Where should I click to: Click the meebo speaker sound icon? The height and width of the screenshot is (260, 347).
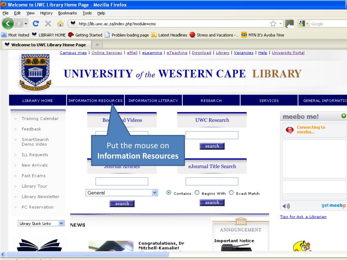[286, 206]
